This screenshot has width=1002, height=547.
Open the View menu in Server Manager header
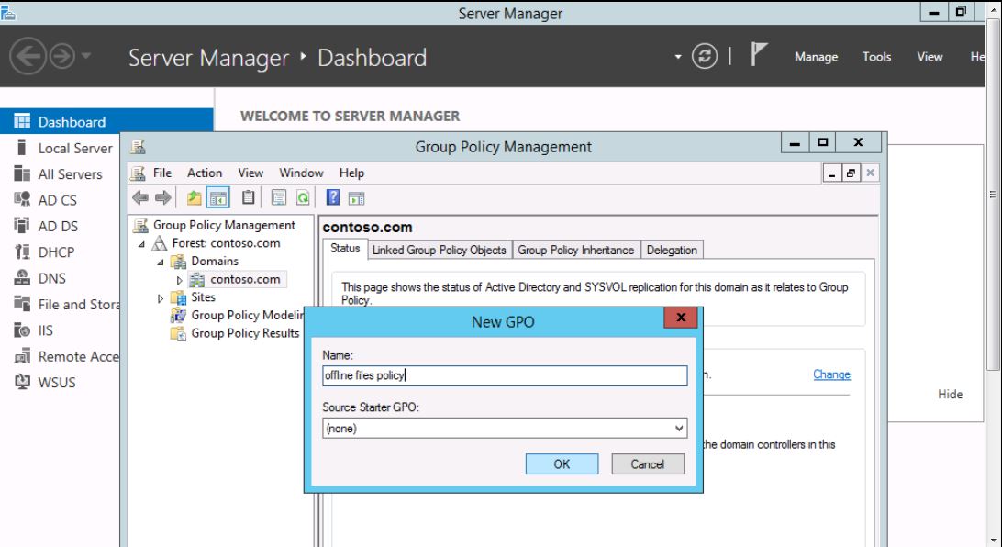930,57
